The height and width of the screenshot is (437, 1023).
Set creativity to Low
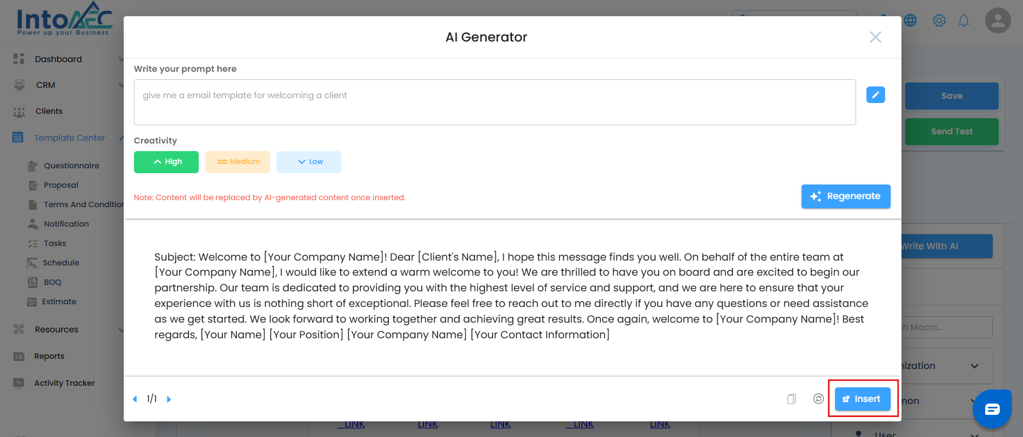click(309, 162)
